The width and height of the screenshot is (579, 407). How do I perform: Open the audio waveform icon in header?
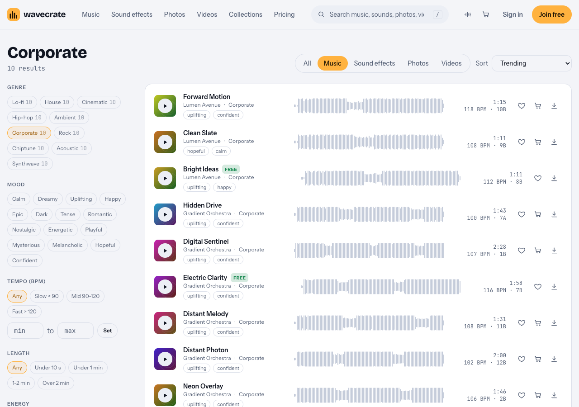click(468, 14)
